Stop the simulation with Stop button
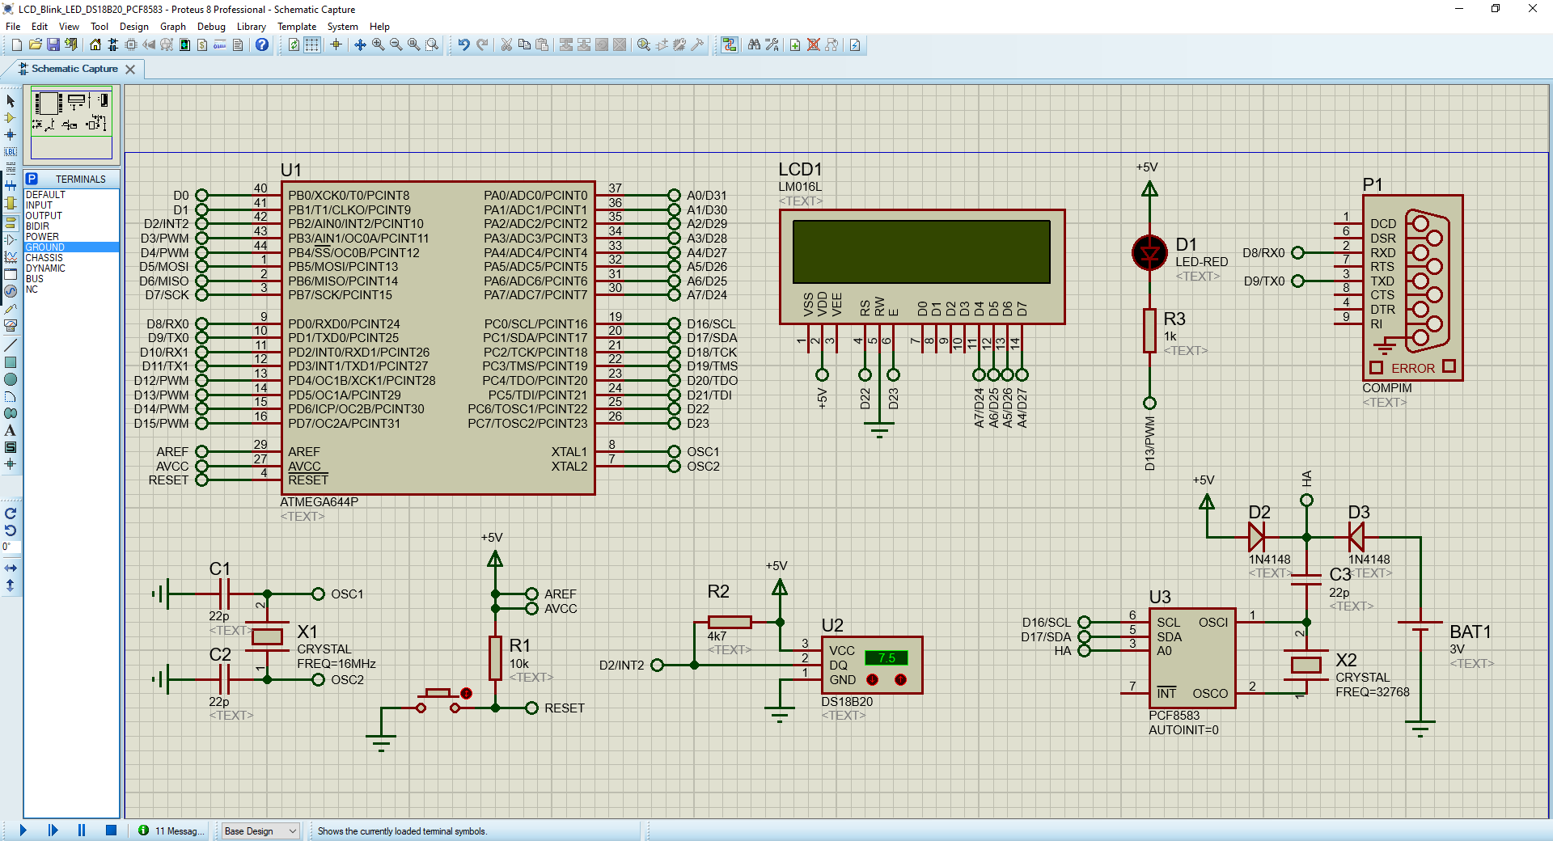Image resolution: width=1553 pixels, height=841 pixels. pyautogui.click(x=111, y=830)
